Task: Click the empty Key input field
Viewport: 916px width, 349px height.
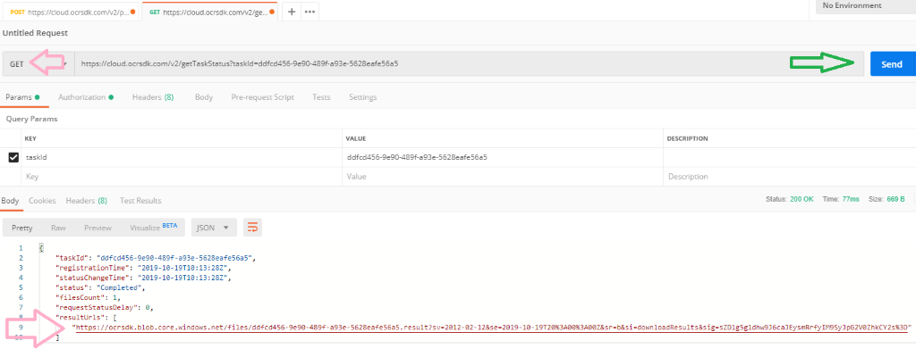Action: coord(181,177)
